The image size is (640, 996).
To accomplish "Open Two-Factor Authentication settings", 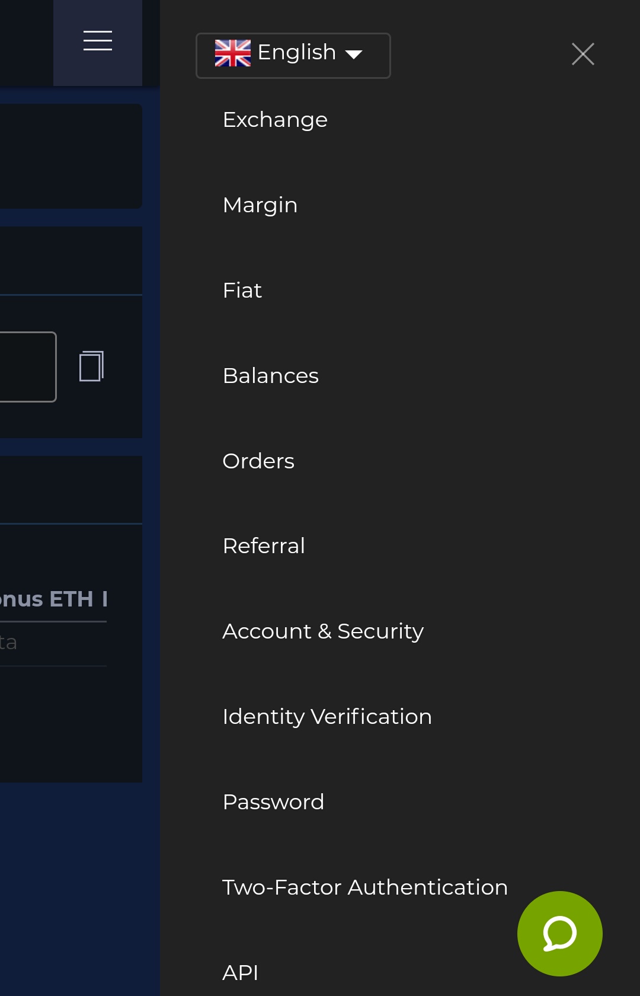I will click(x=364, y=888).
